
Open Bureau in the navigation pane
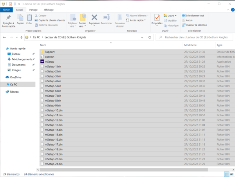[x=16, y=54]
